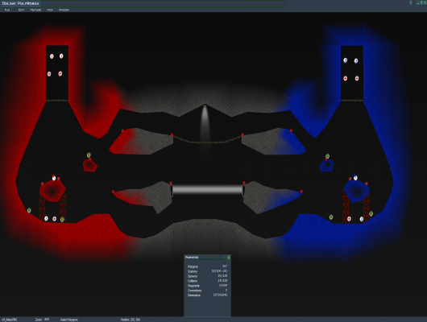Select white flag spawn on blue base platform
The width and height of the screenshot is (427, 322).
[x=355, y=177]
